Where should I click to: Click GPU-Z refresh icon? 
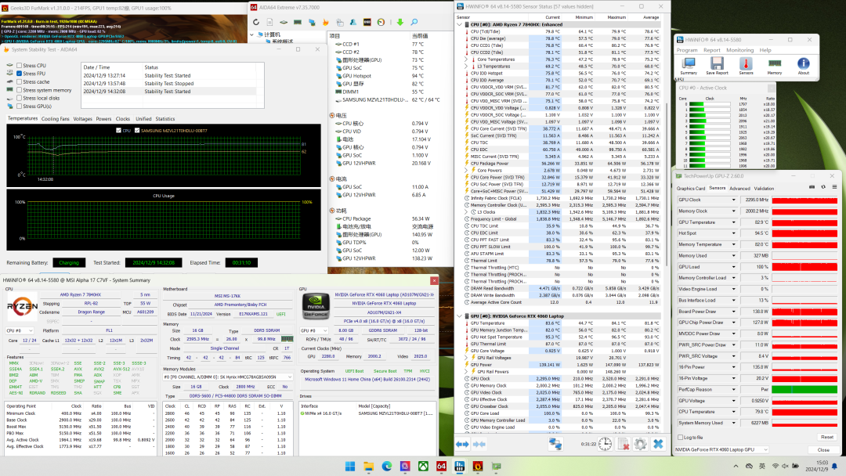click(x=823, y=187)
